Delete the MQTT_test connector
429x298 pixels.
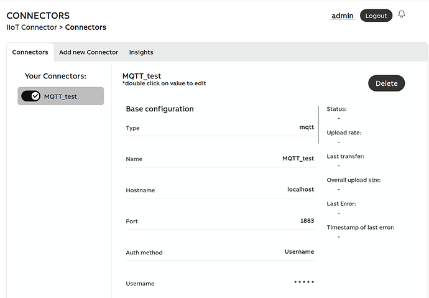(386, 83)
